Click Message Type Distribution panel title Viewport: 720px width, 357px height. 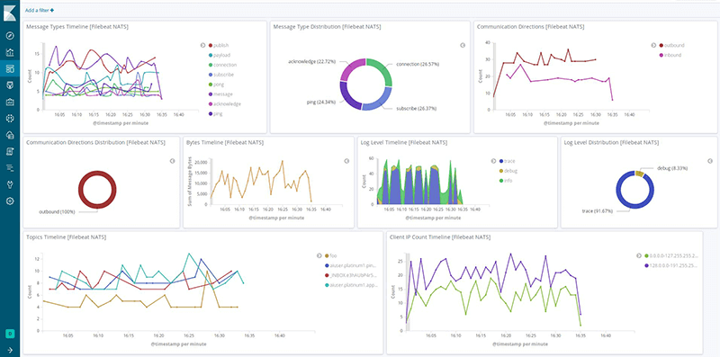tap(327, 27)
